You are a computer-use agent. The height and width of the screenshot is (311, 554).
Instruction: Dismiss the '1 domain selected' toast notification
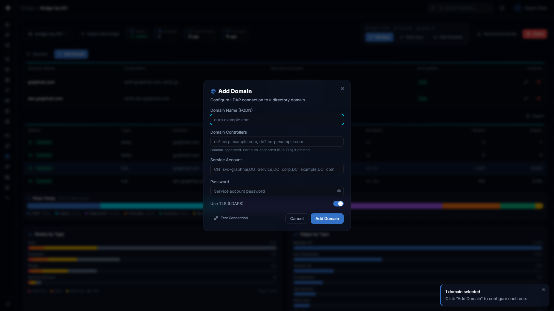[x=544, y=290]
